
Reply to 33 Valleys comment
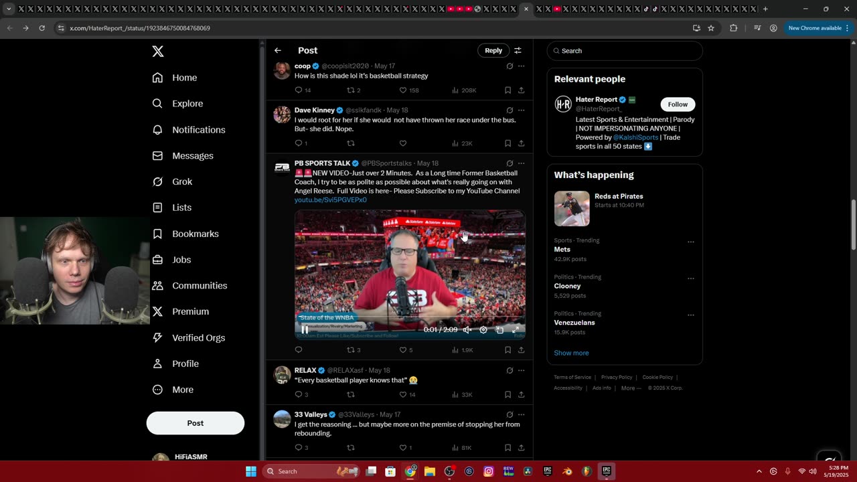[299, 448]
